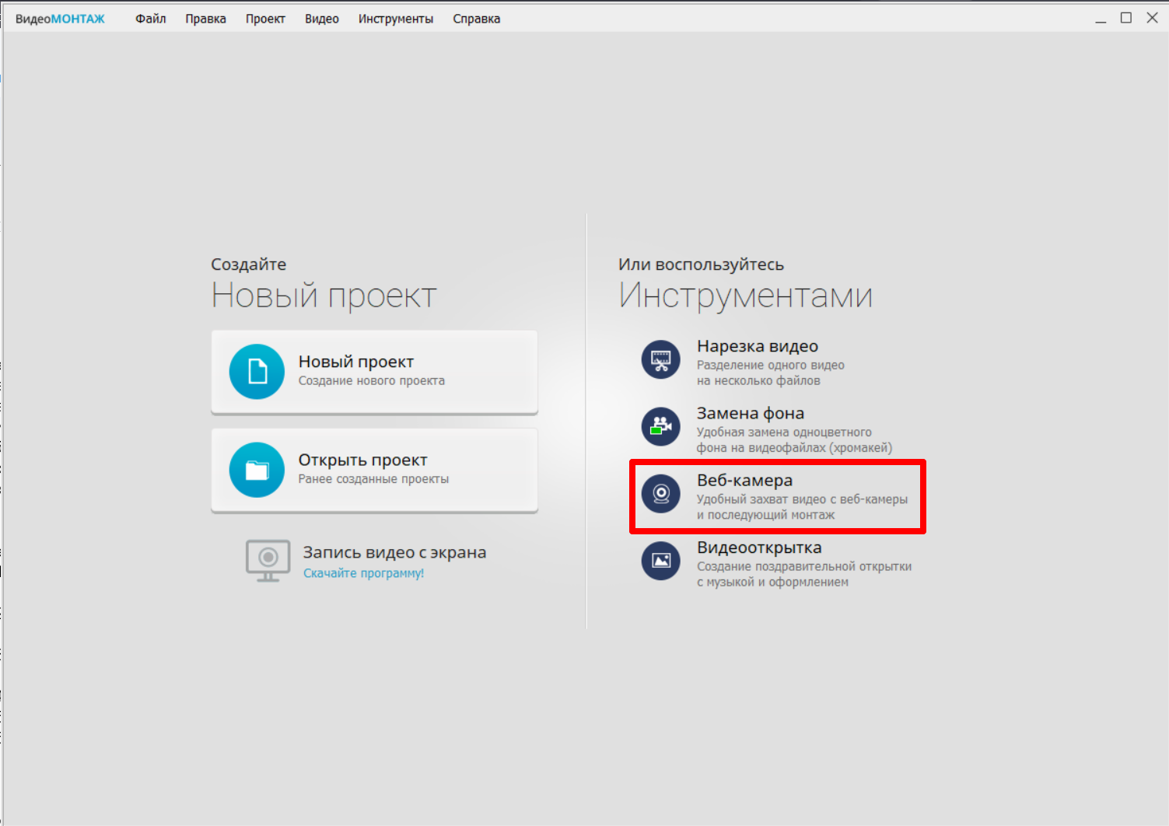Screen dimensions: 1169x826
Task: Click the Открыть проект title text
Action: point(363,460)
